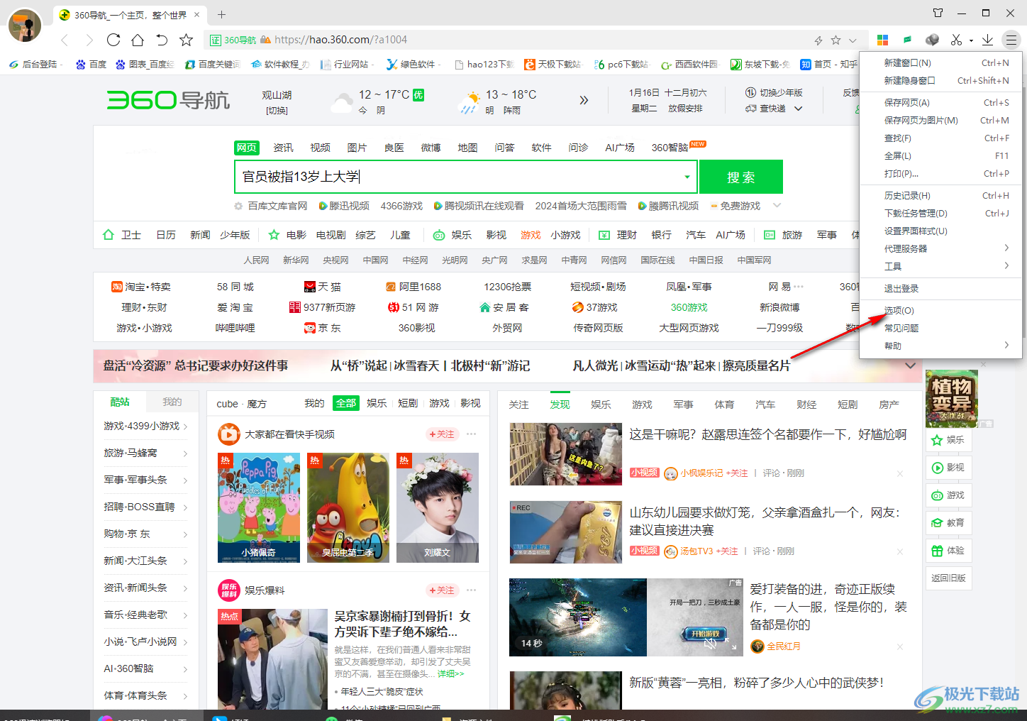Open the downloads arrow icon
The image size is (1027, 721).
[x=987, y=40]
